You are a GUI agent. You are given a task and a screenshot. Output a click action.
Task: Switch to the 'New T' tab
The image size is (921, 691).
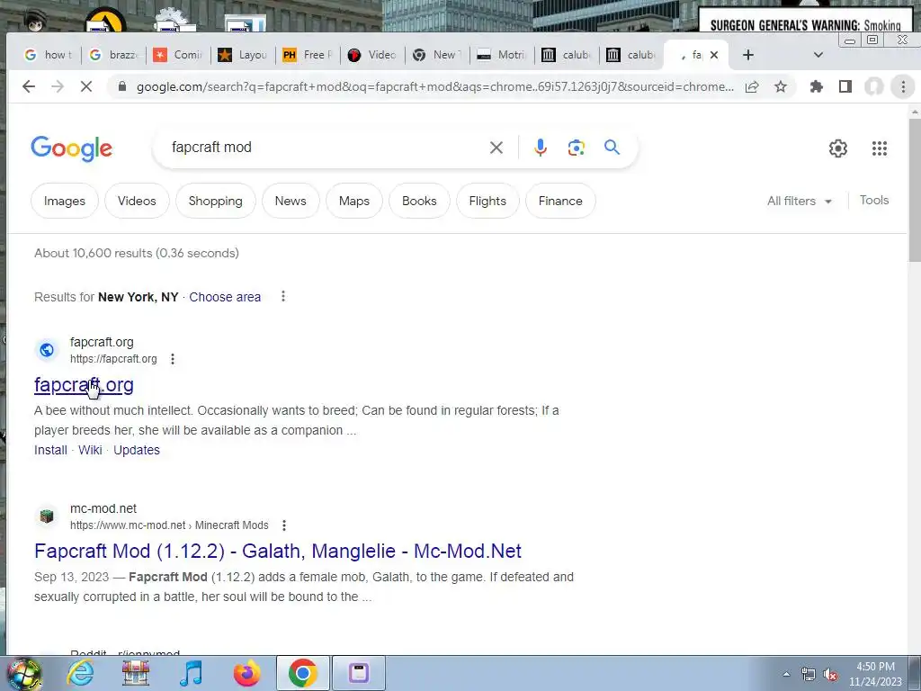point(436,55)
